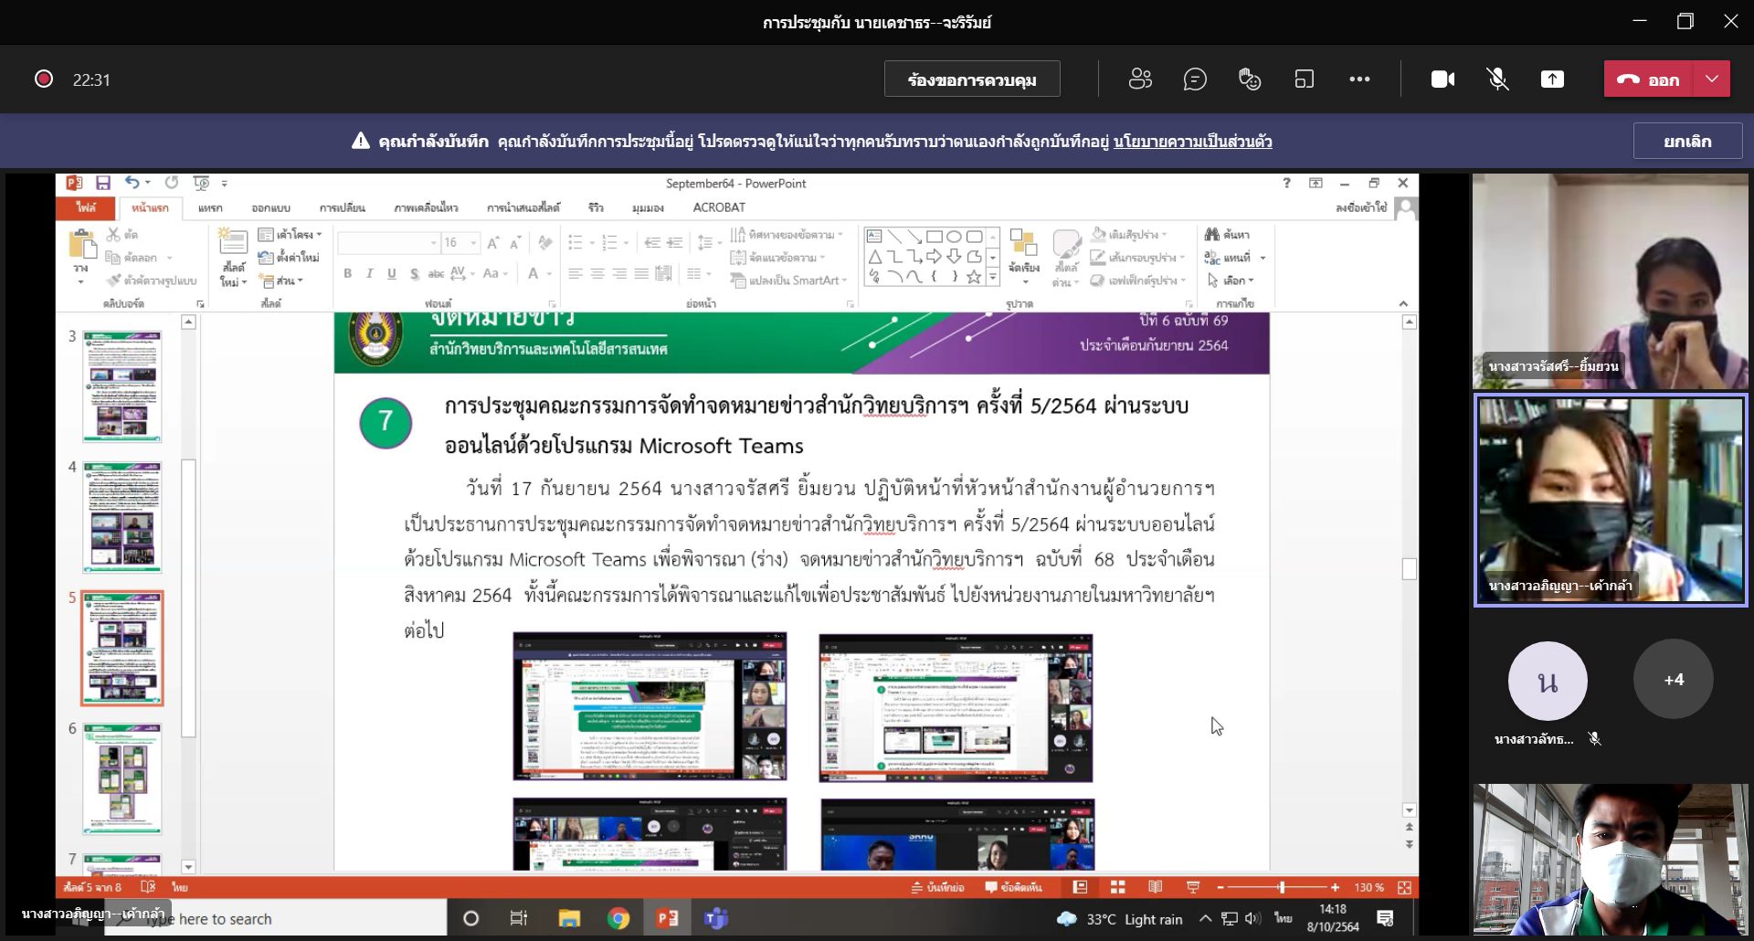The image size is (1754, 941).
Task: Turn off the camera
Action: coord(1442,79)
